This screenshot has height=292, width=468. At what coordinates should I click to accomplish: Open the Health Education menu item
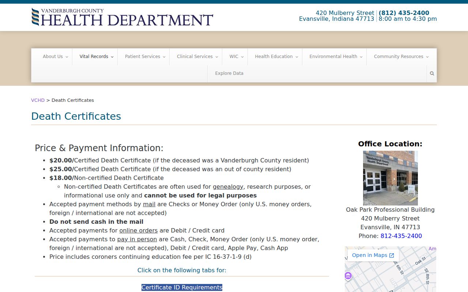273,57
